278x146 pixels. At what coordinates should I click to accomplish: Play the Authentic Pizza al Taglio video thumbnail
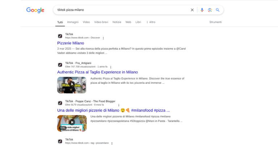coord(72,85)
